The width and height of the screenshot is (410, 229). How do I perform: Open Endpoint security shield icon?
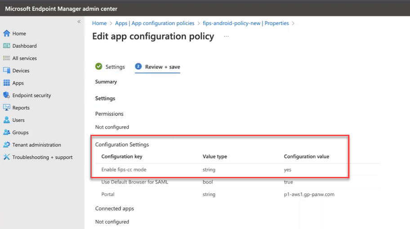pyautogui.click(x=6, y=95)
